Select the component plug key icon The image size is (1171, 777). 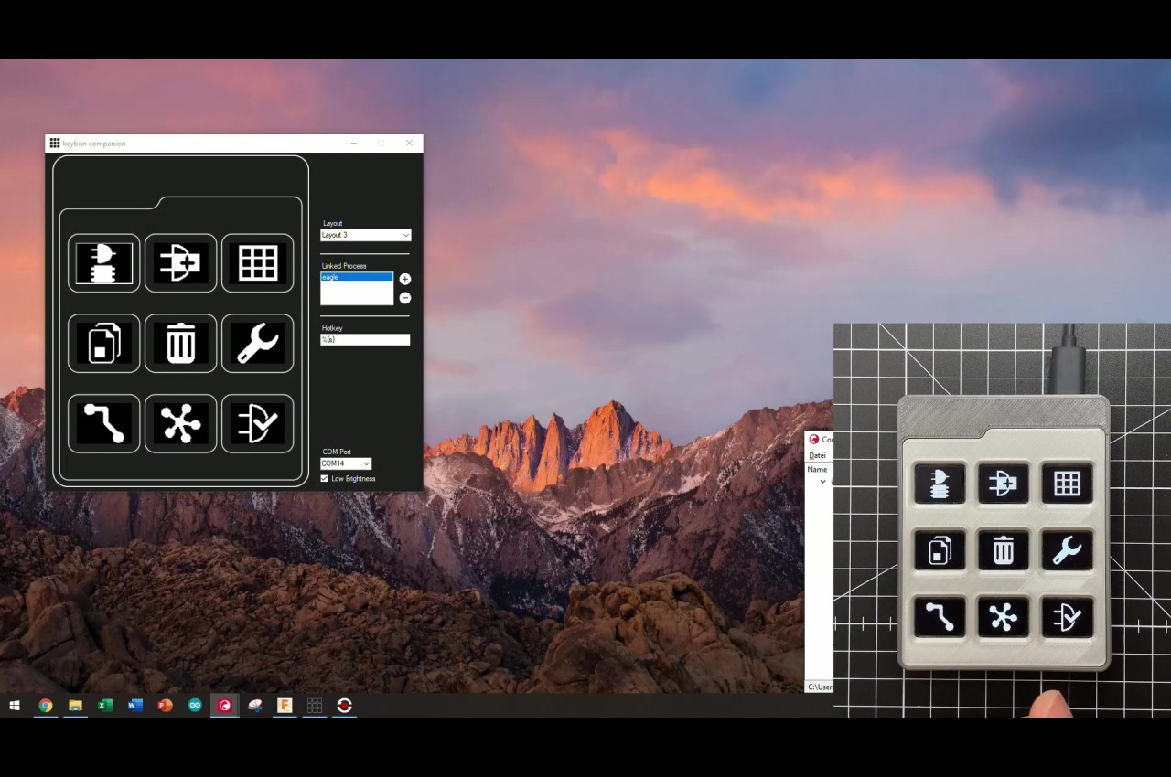click(x=103, y=263)
